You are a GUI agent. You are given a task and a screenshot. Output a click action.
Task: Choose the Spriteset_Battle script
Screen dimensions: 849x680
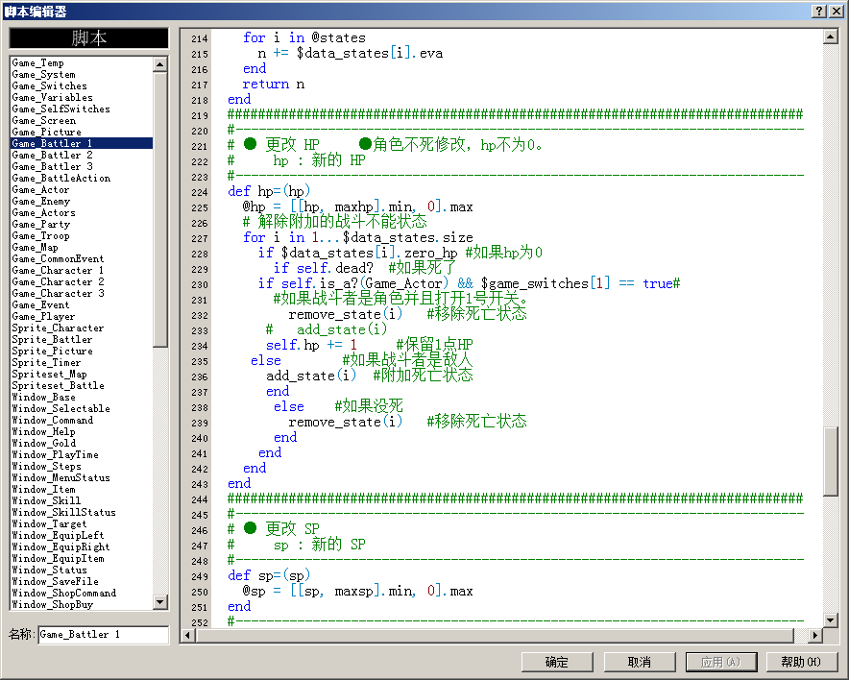click(82, 385)
